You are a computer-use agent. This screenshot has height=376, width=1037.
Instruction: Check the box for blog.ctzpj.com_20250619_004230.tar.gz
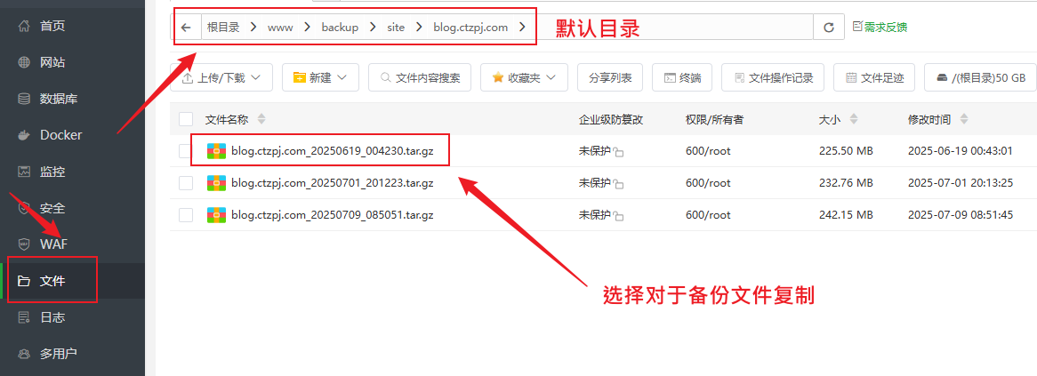coord(186,151)
